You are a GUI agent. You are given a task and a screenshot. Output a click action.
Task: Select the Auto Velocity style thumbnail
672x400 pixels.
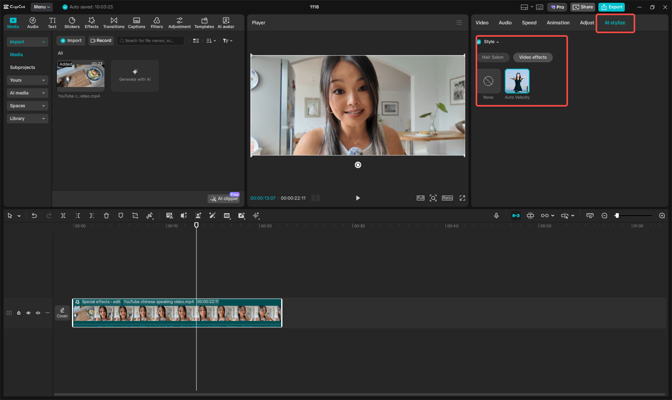517,81
